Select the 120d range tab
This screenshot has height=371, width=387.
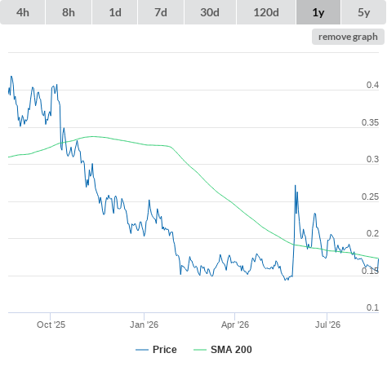266,12
